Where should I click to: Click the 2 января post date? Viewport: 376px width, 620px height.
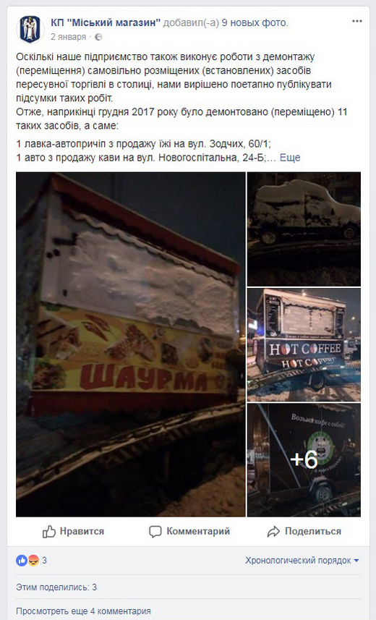point(68,37)
